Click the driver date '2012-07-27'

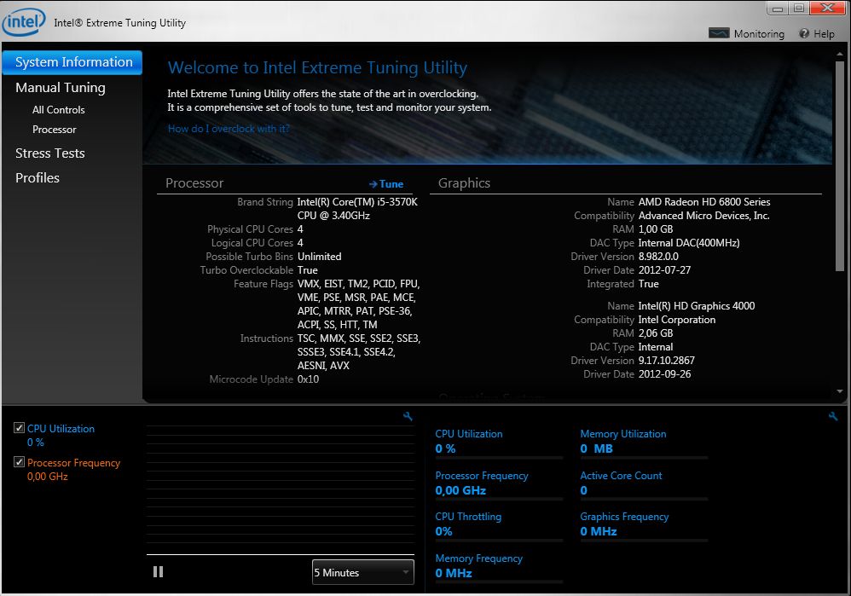tap(664, 269)
